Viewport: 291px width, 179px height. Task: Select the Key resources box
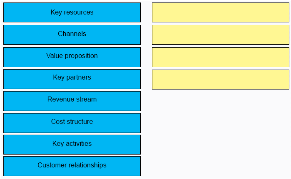[x=72, y=12]
